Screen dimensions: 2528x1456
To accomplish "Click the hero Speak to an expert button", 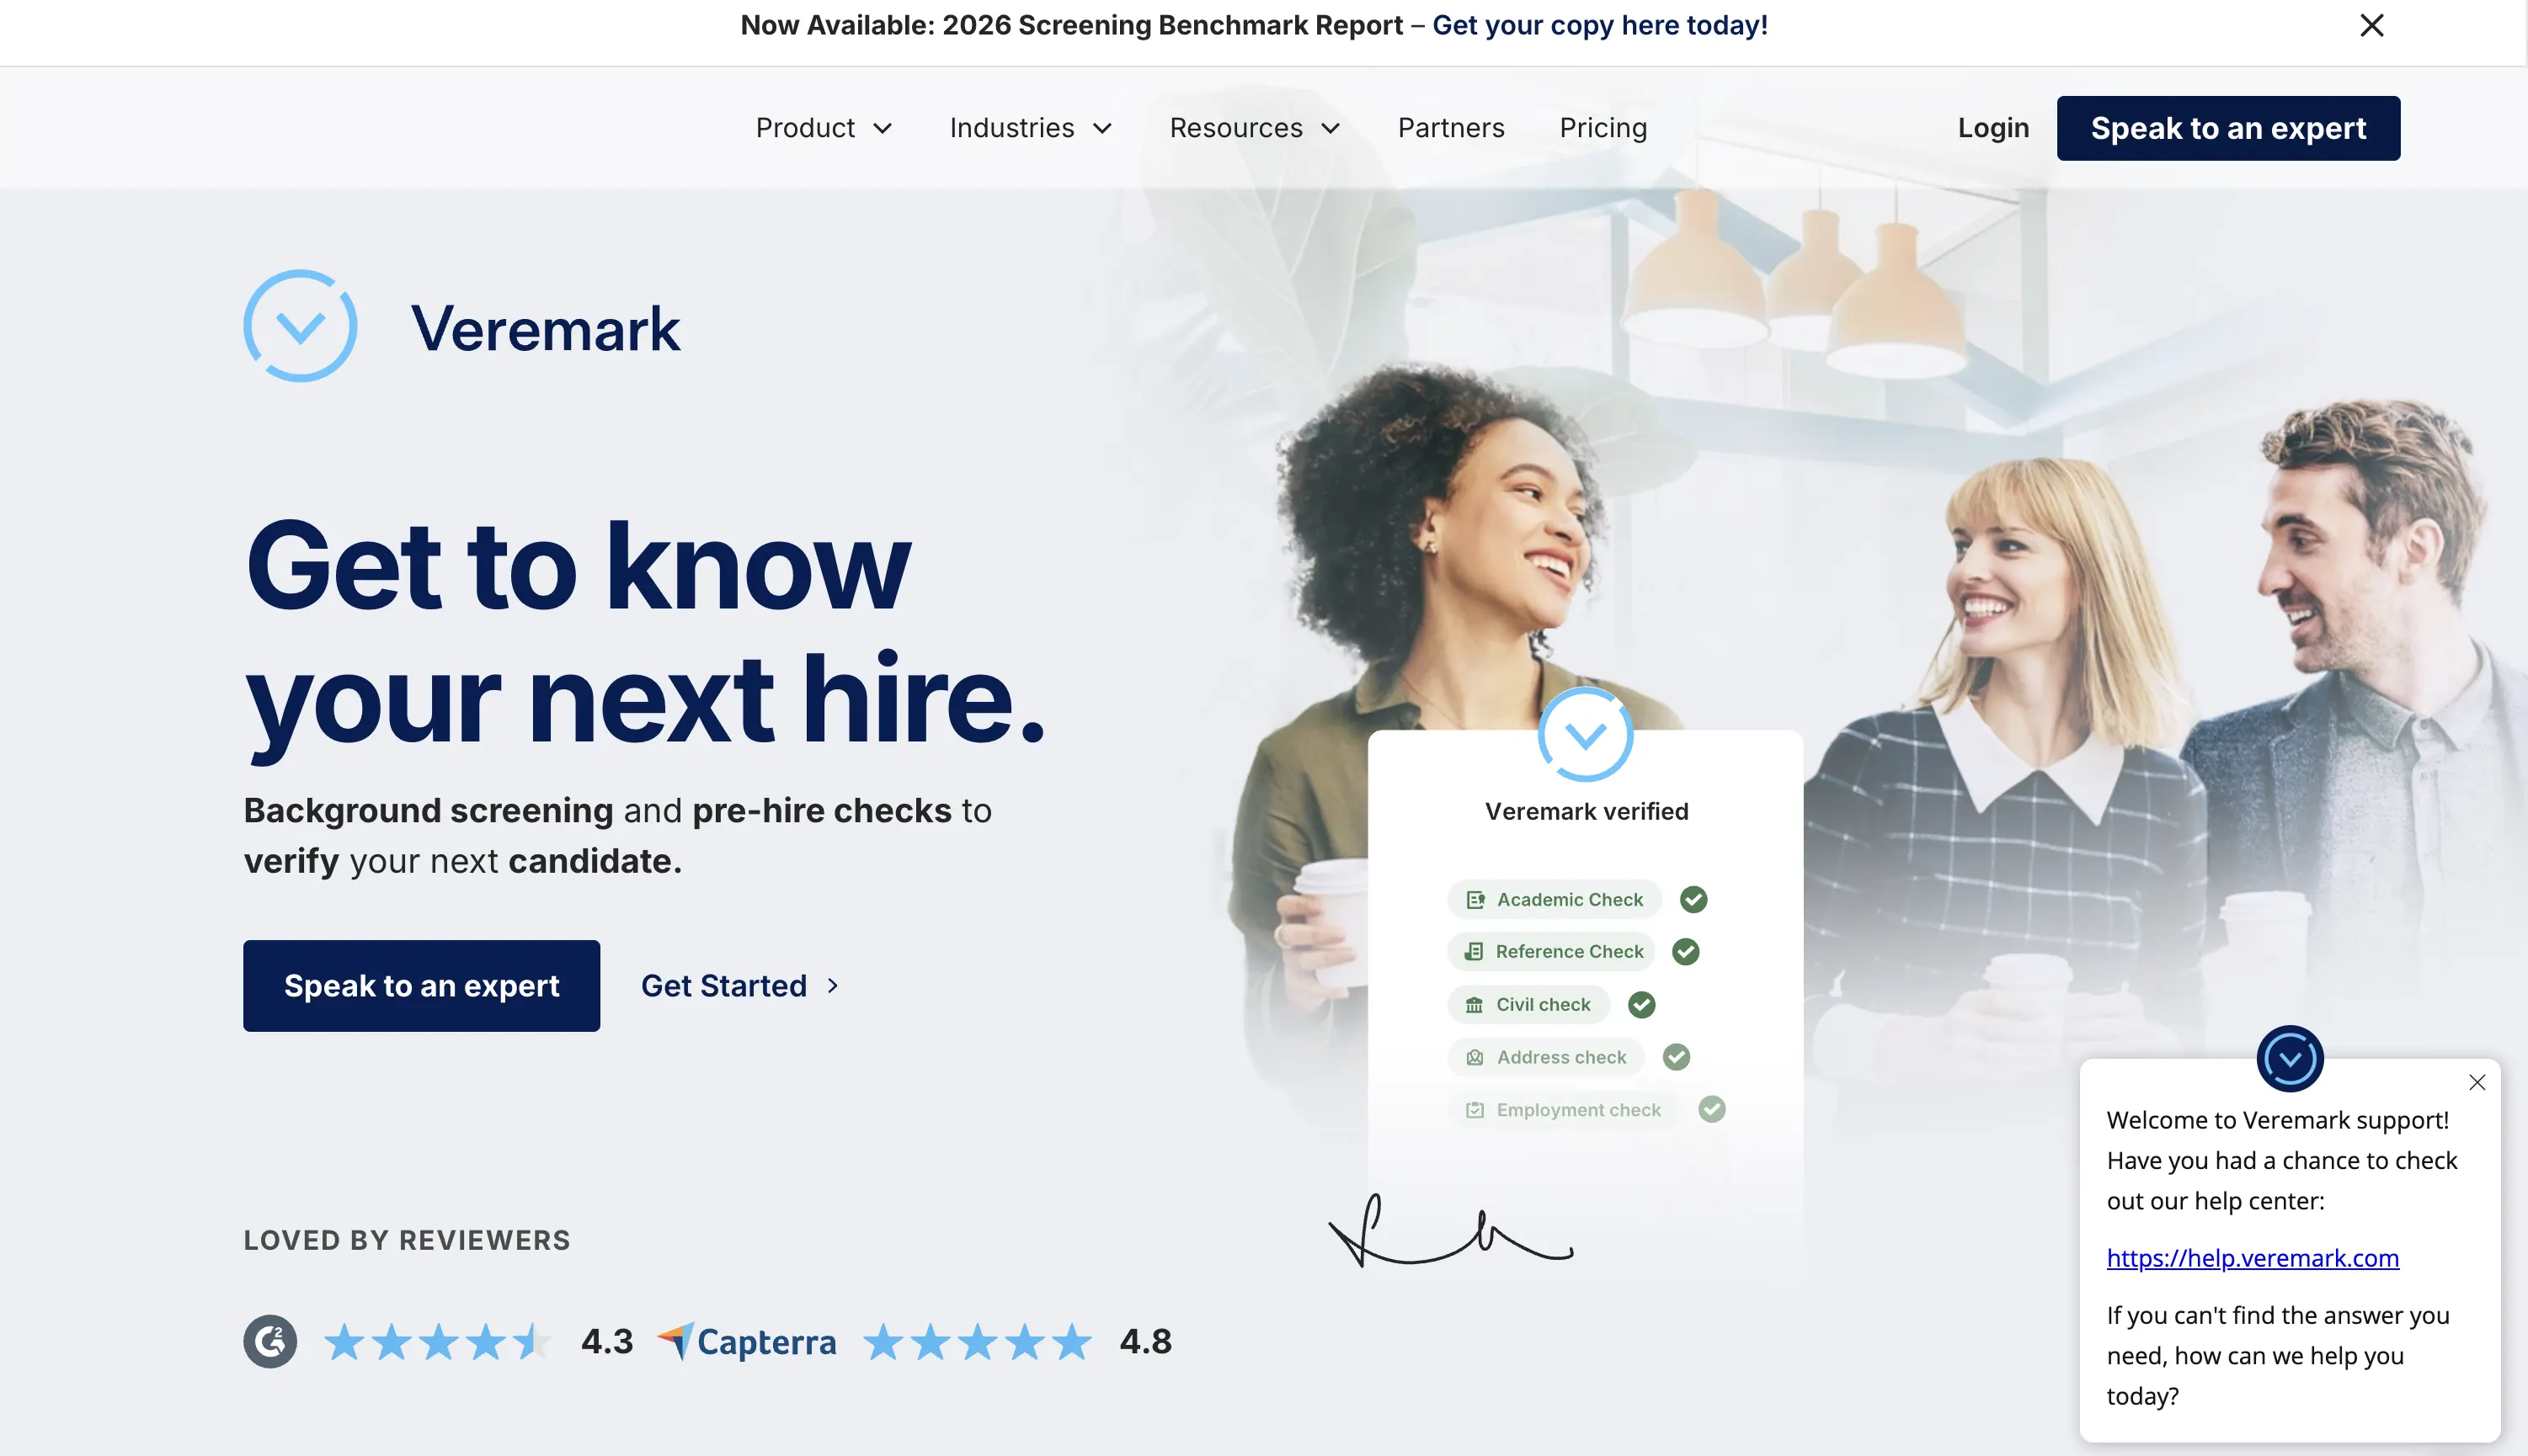I will [421, 985].
